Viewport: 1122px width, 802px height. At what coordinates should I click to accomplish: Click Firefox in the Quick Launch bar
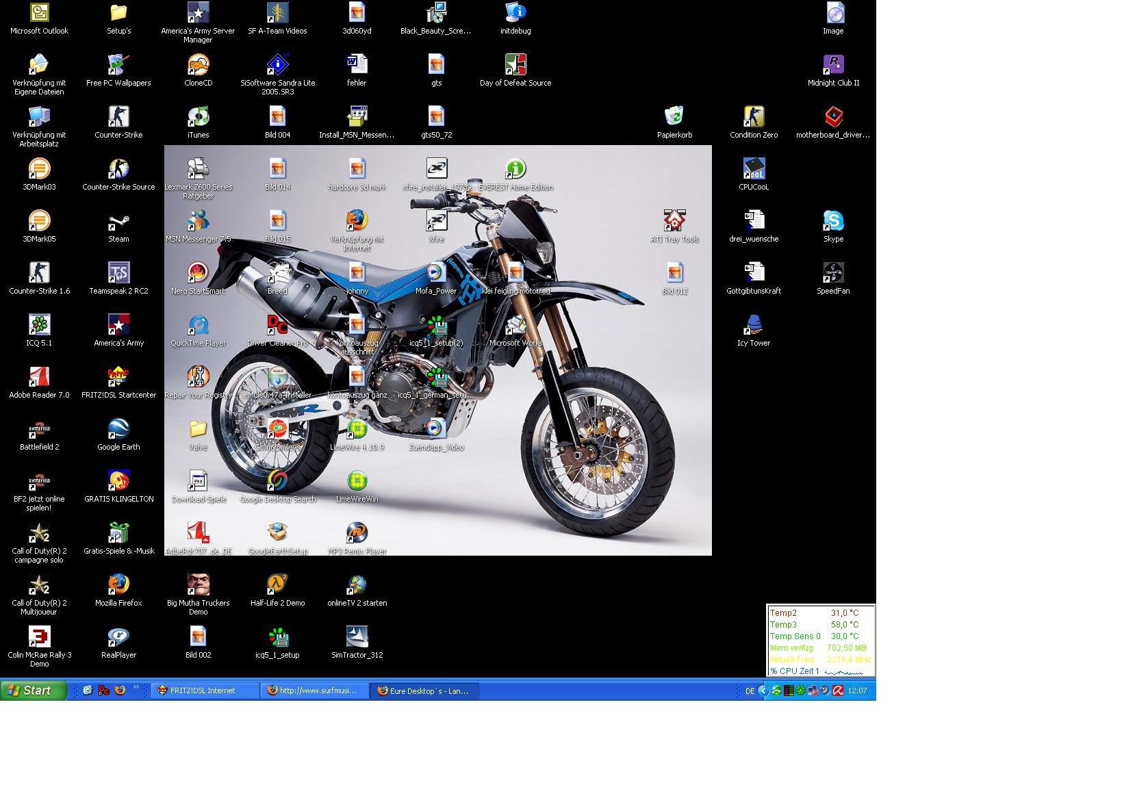[120, 690]
